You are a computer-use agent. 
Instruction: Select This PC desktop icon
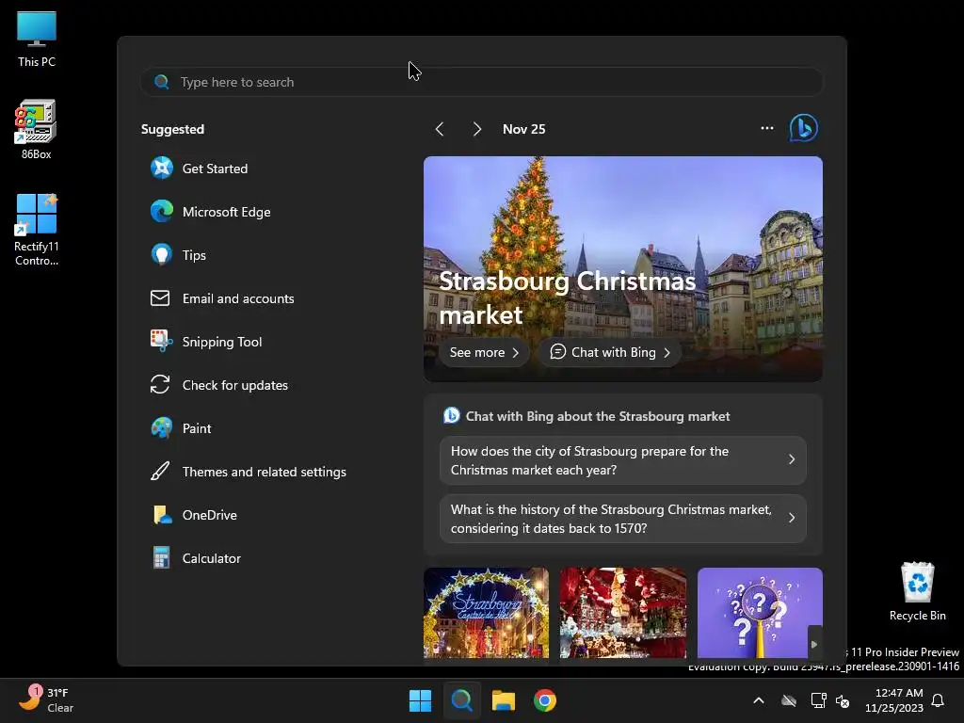pos(37,39)
